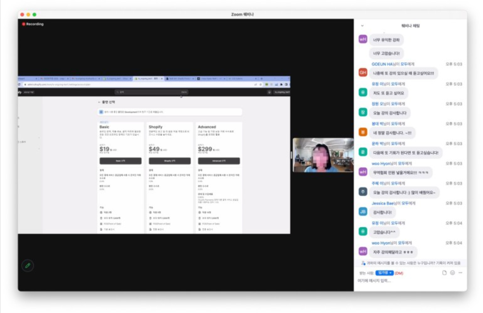483x313 pixels.
Task: Click the '네 정말 감사합니다' message
Action: click(x=392, y=133)
